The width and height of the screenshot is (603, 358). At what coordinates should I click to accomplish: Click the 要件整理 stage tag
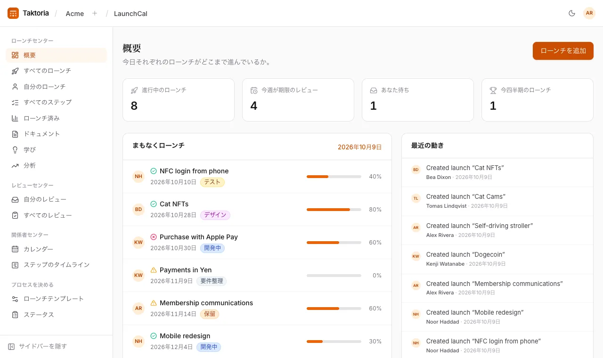pyautogui.click(x=212, y=281)
